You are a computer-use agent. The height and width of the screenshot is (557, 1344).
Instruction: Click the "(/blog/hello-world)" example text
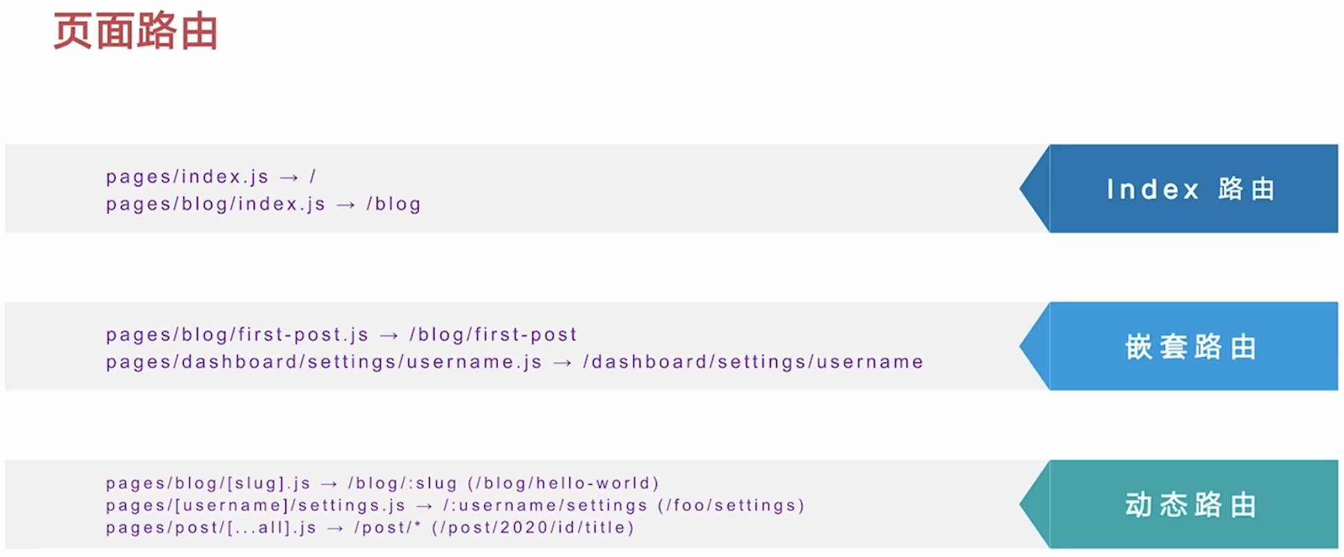point(564,483)
